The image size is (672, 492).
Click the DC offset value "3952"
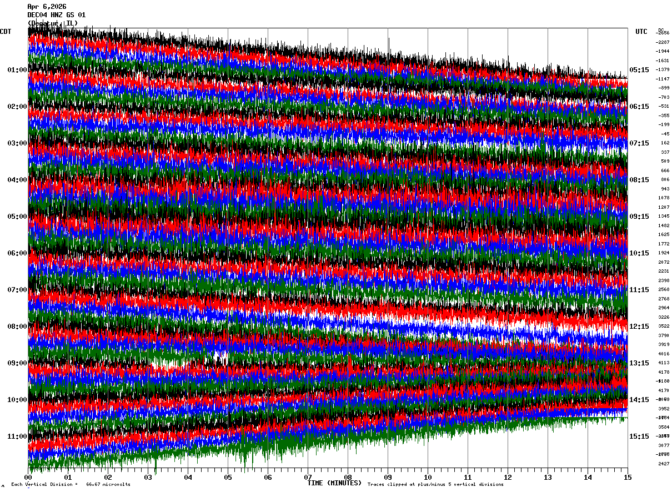664,409
